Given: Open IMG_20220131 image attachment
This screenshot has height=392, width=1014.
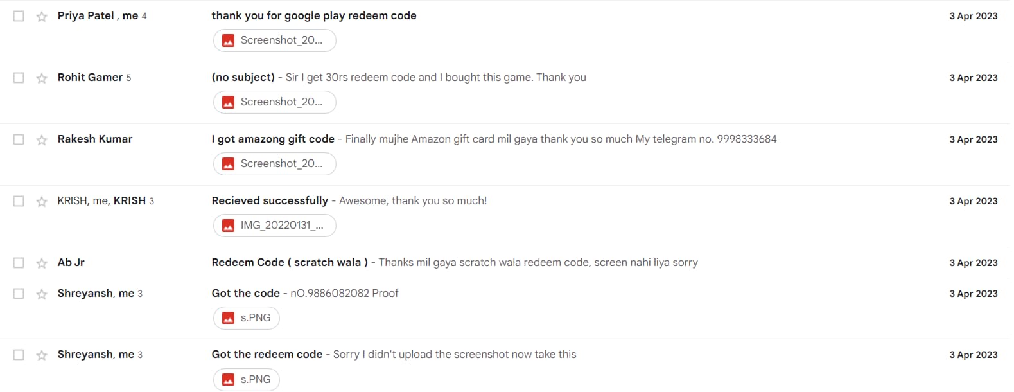Looking at the screenshot, I should [x=274, y=226].
